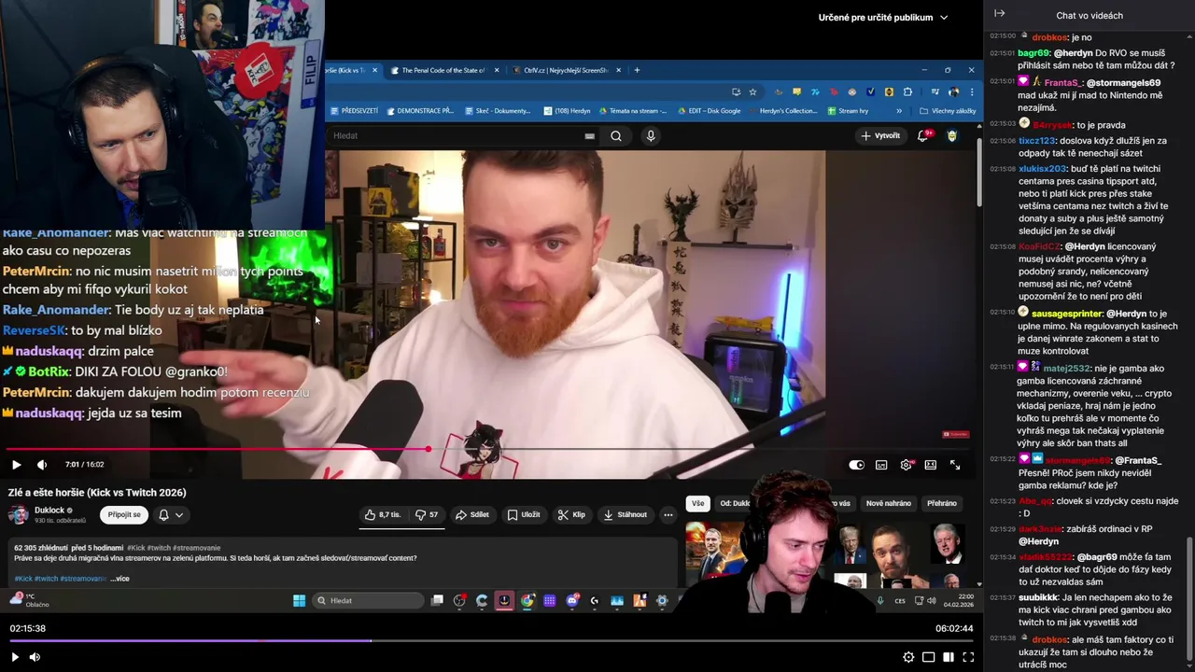This screenshot has width=1195, height=672.
Task: Open YouTube on-screen keyboard icon
Action: point(589,135)
